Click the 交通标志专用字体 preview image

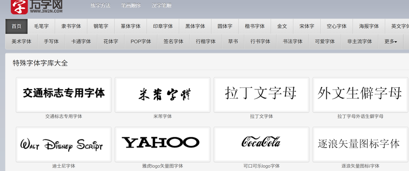(64, 95)
